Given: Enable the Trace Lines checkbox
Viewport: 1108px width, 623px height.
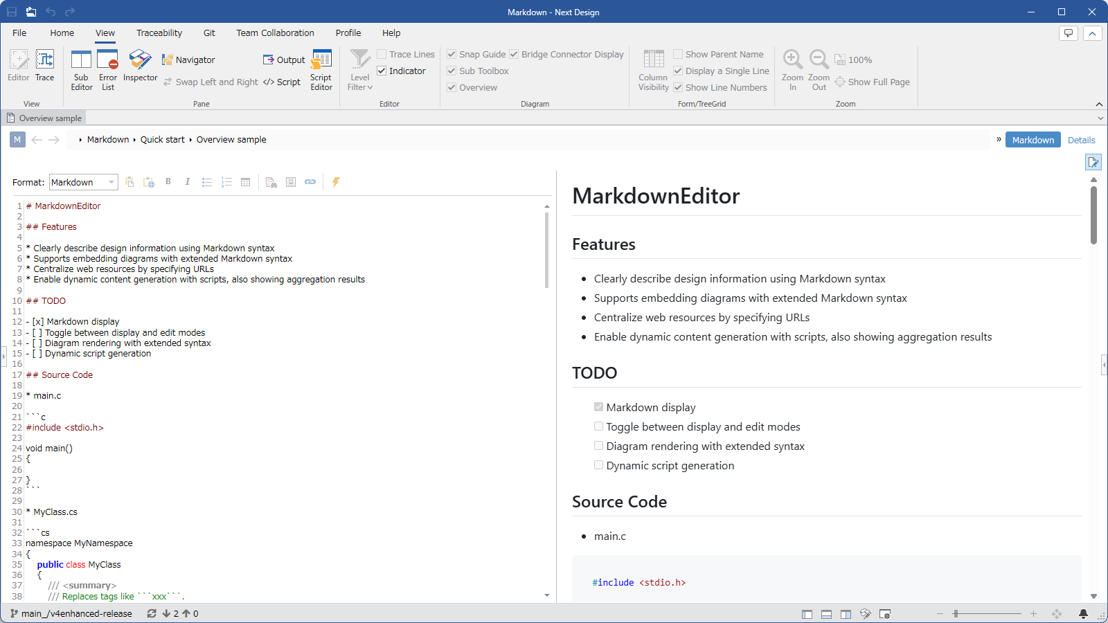Looking at the screenshot, I should pos(382,54).
